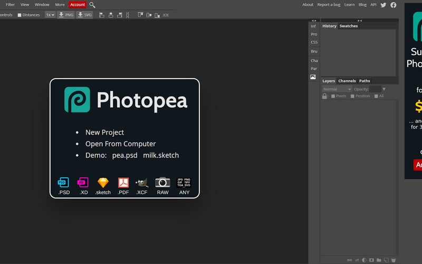
Task: Click the delete layer trash icon
Action: [x=394, y=260]
